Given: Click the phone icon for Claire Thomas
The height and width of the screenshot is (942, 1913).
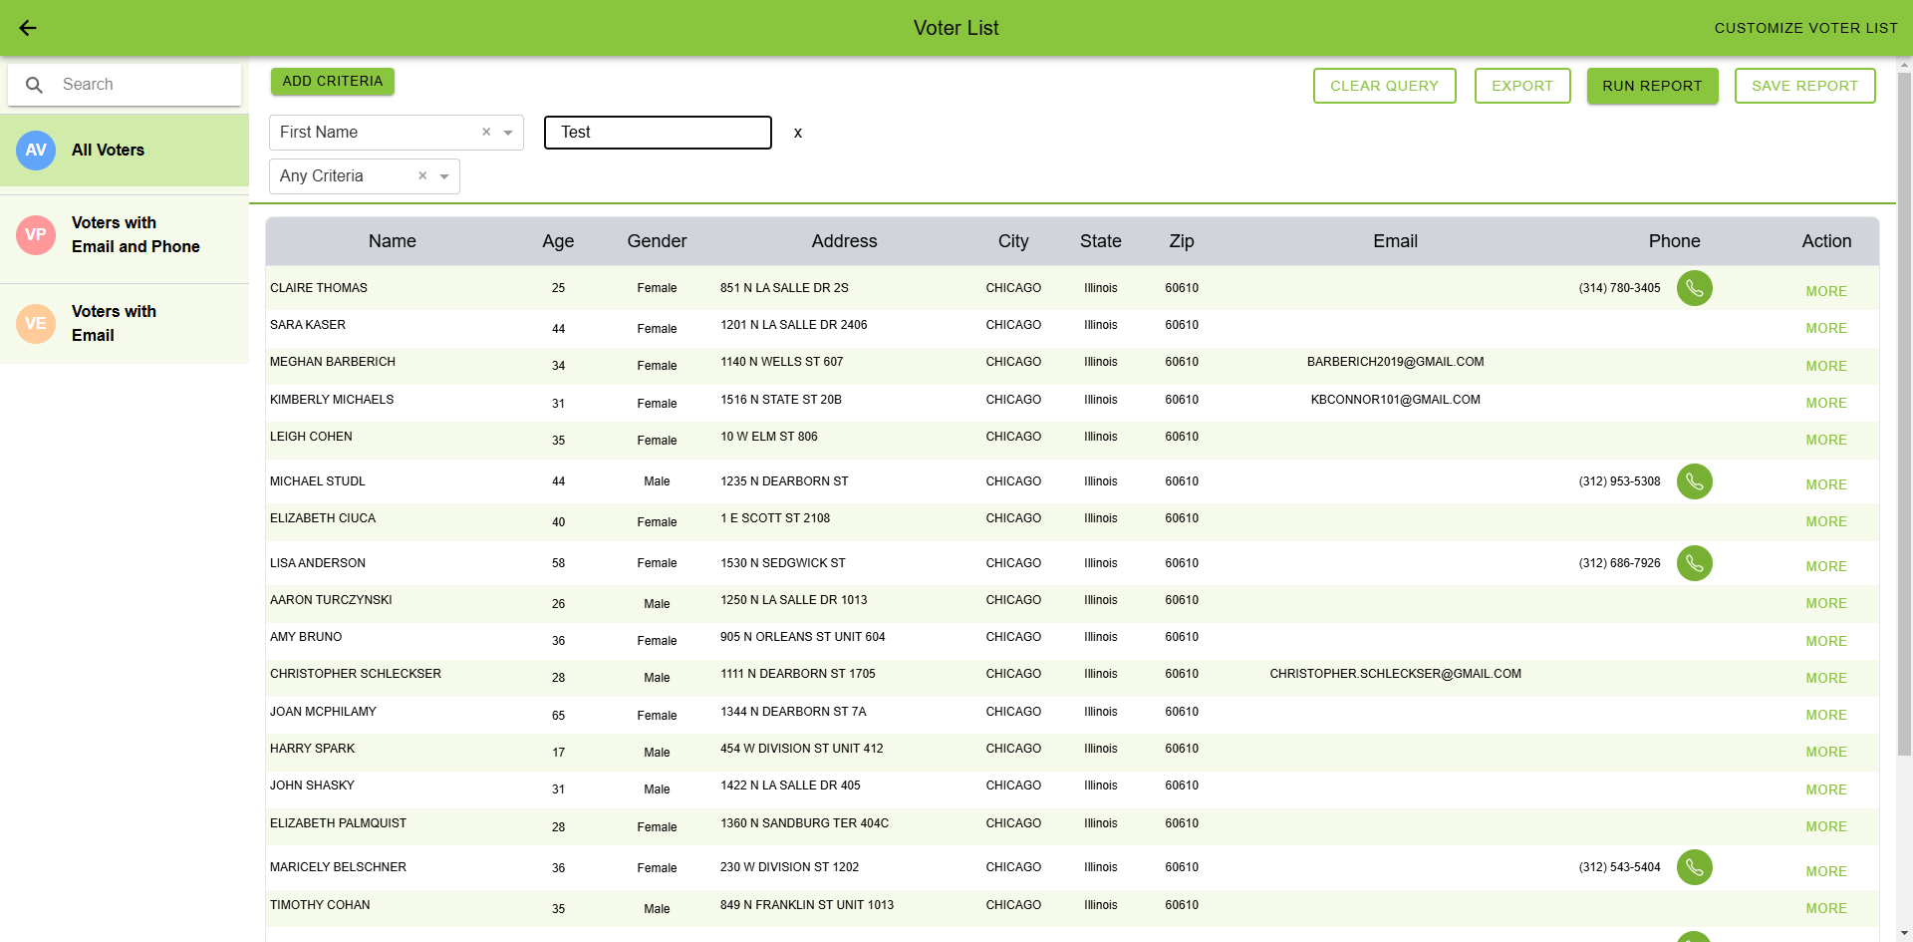Looking at the screenshot, I should pos(1695,288).
